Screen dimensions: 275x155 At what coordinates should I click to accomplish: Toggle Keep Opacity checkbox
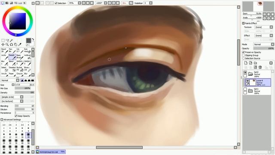pyautogui.click(x=16, y=116)
